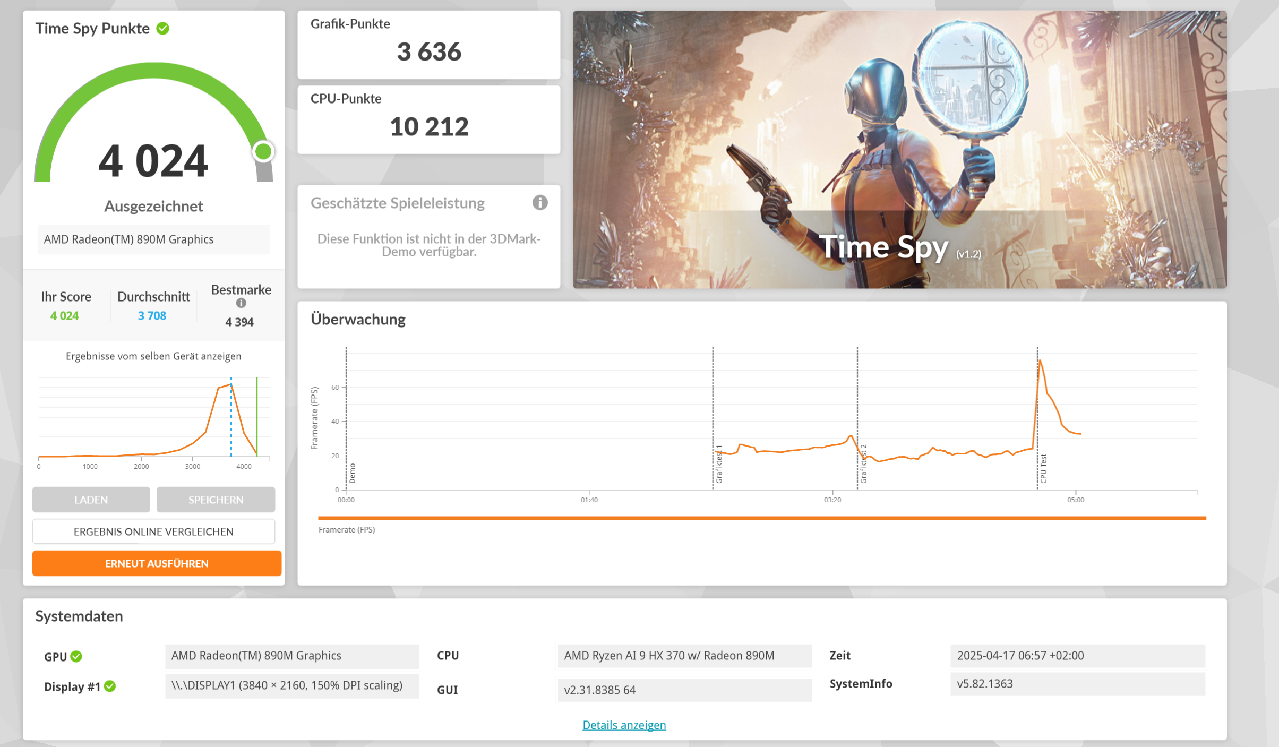Click the Zeit value 2025-04-17 06:57
This screenshot has height=747, width=1279.
click(x=1078, y=656)
